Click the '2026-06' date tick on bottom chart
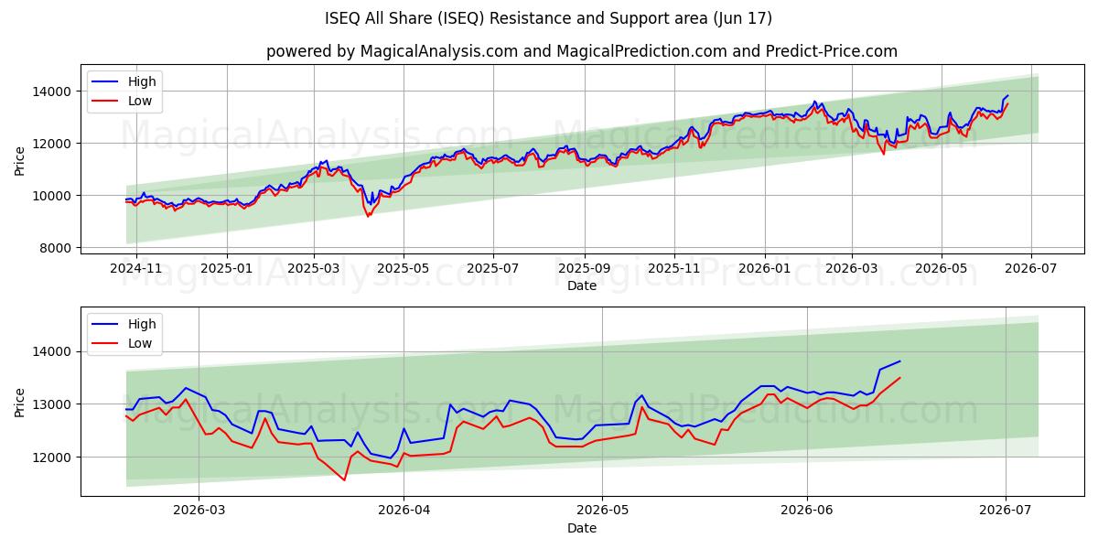This screenshot has width=1098, height=549. coord(807,510)
